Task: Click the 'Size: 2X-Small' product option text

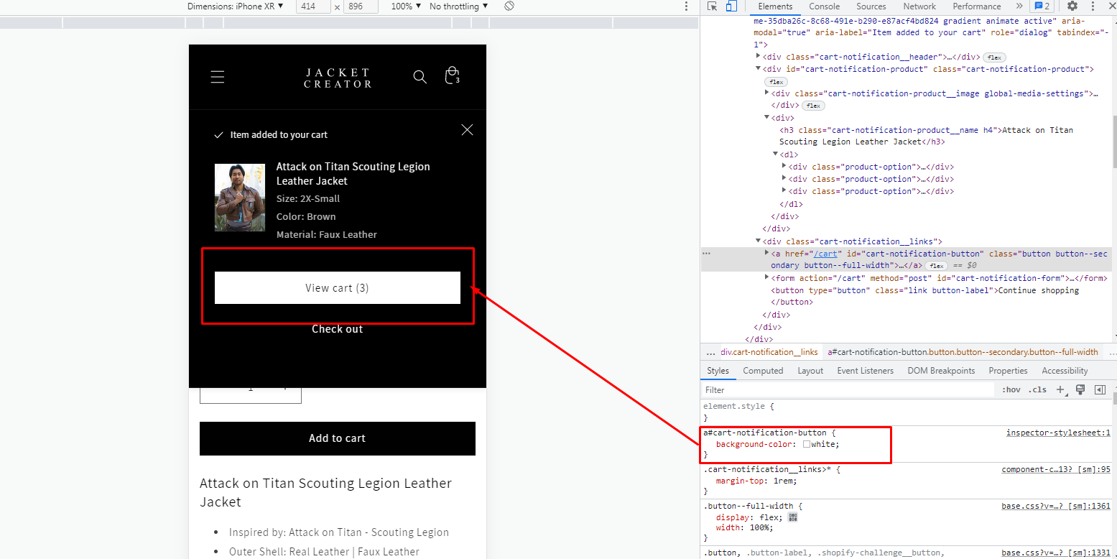Action: pyautogui.click(x=308, y=199)
